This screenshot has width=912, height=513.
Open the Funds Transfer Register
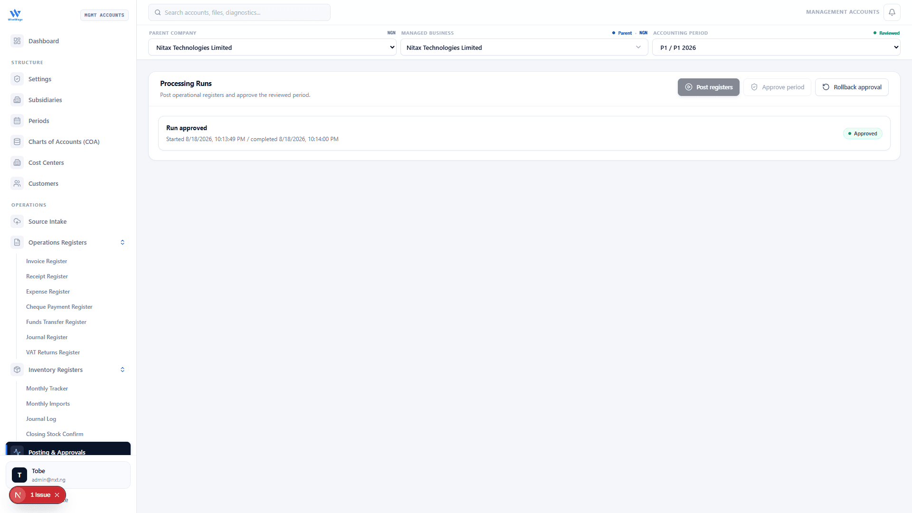56,322
